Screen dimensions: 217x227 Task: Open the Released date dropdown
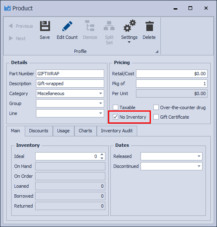pos(199,156)
